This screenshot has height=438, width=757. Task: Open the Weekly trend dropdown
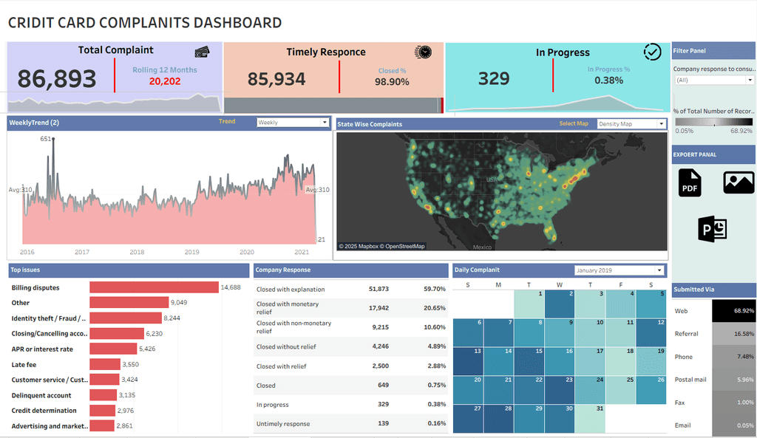(x=293, y=123)
